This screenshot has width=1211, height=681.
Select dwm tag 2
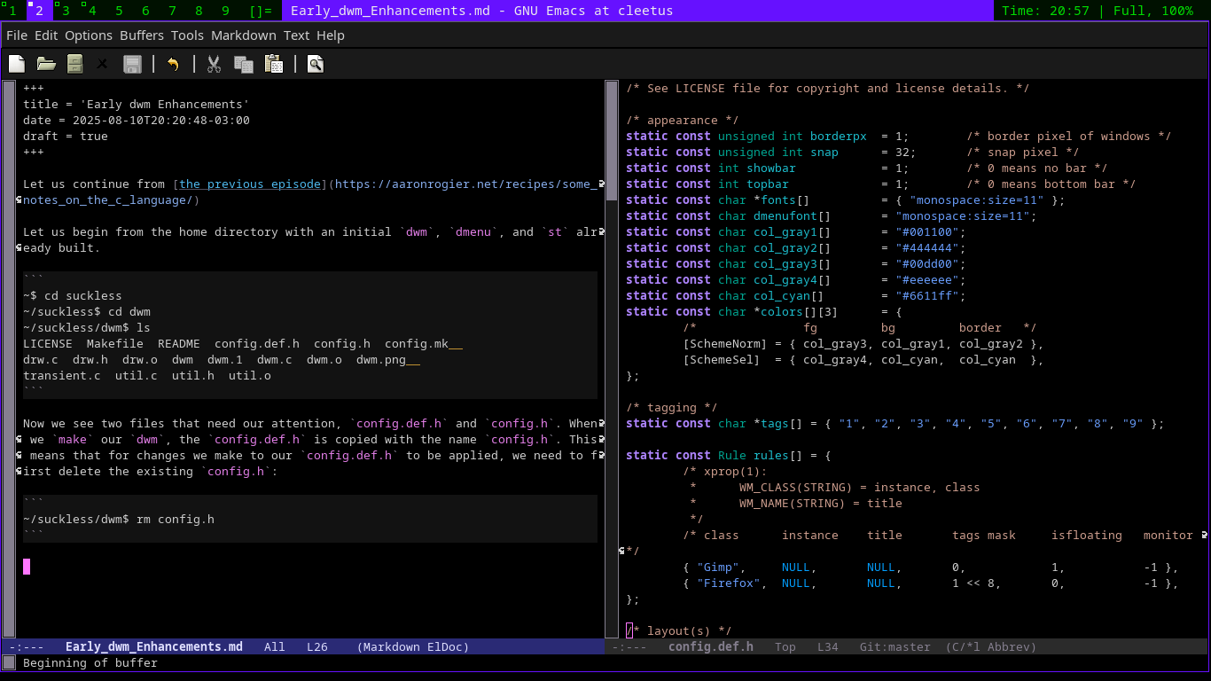(x=40, y=11)
